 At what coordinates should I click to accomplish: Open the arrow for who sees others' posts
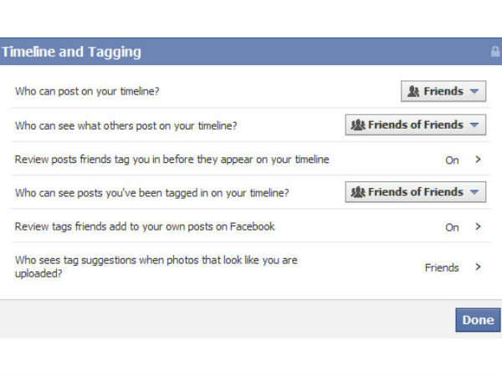[x=474, y=125]
